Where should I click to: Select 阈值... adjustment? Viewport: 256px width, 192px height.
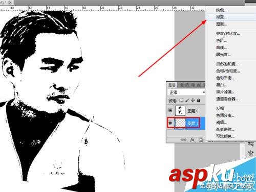pyautogui.click(x=222, y=123)
